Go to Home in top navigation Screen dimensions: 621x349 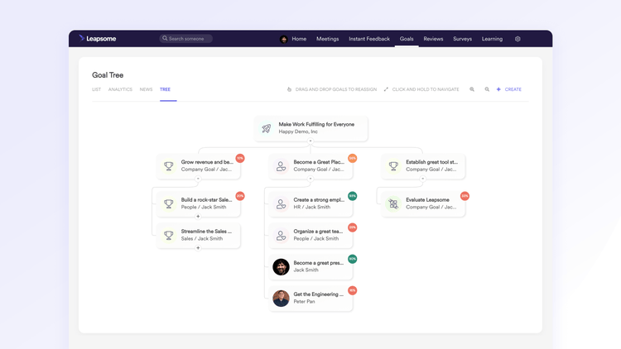coord(299,39)
